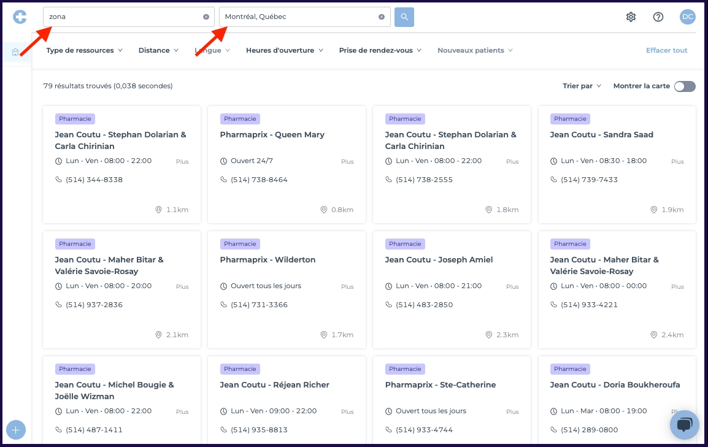This screenshot has width=708, height=447.
Task: Click 'Plus' on Pharmaprix - Queen Mary card
Action: 347,162
